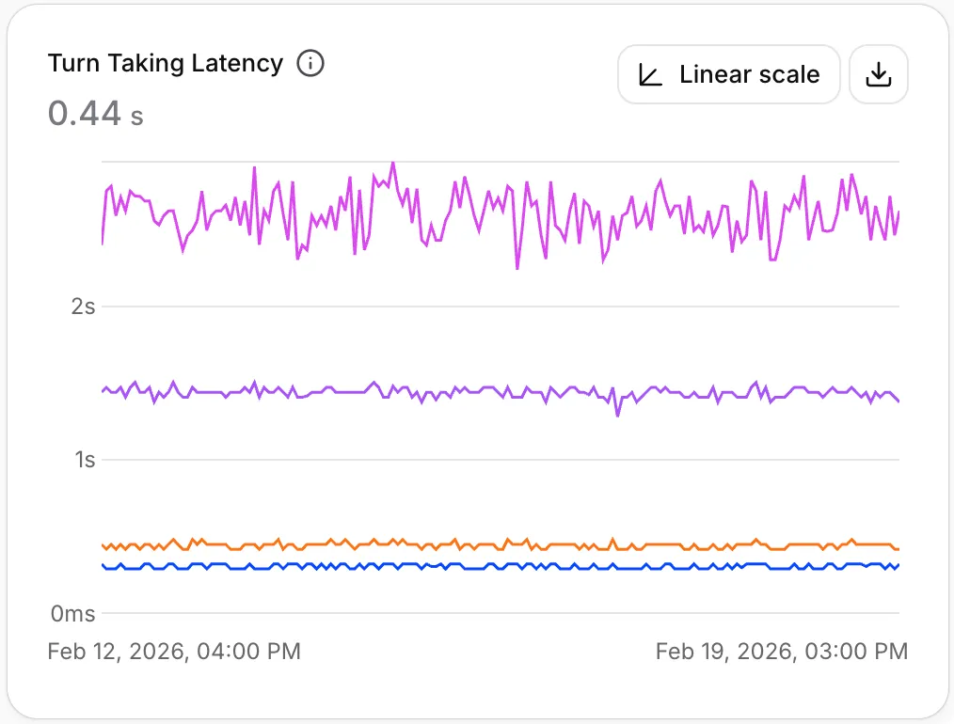This screenshot has width=954, height=724.
Task: Click the 0ms baseline gridline
Action: point(501,613)
